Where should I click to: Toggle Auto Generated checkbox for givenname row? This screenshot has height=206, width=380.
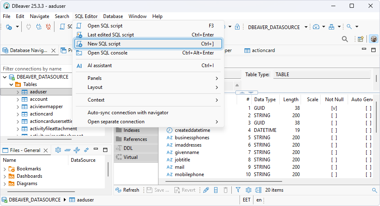point(369,152)
